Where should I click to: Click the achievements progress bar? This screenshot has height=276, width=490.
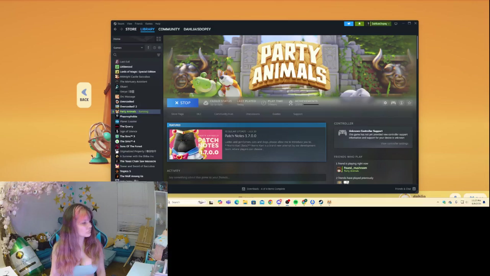311,105
